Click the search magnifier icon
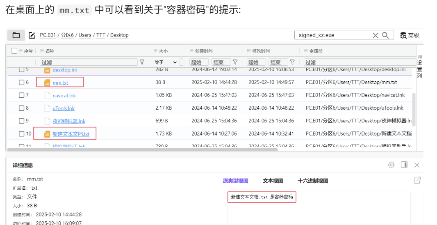 pyautogui.click(x=385, y=35)
